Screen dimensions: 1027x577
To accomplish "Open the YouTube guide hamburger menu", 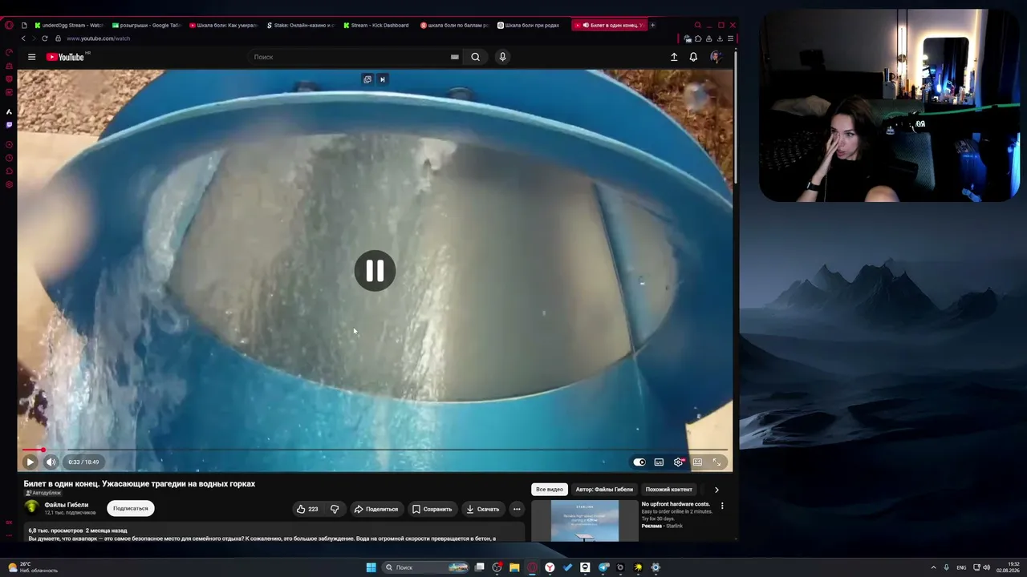I will tap(31, 57).
